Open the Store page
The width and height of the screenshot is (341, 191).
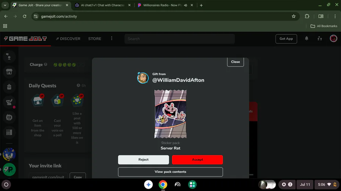click(95, 39)
